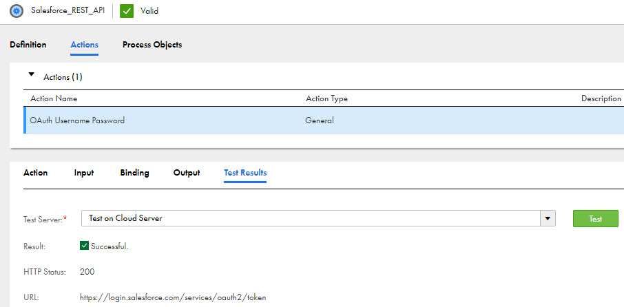Screen dimensions: 624x307
Task: Collapse the Actions (1) section
Action: (32, 74)
